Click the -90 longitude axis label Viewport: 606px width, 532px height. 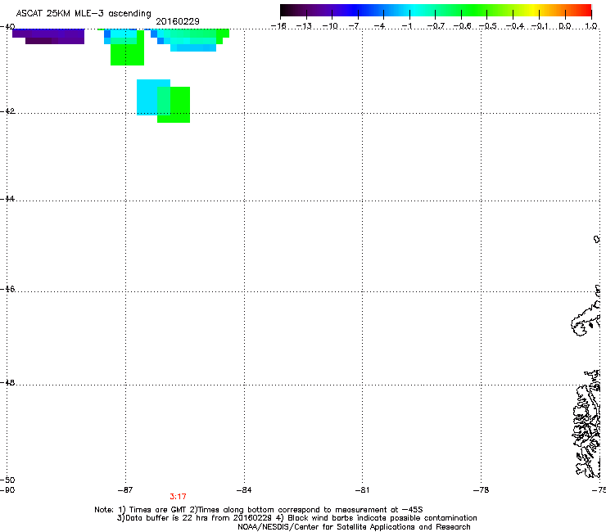pos(7,490)
